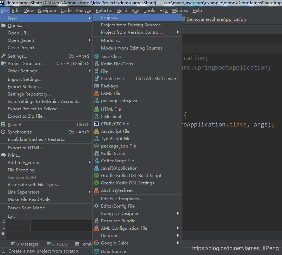Select Edit File Templates...
The height and width of the screenshot is (255, 282).
point(137,199)
